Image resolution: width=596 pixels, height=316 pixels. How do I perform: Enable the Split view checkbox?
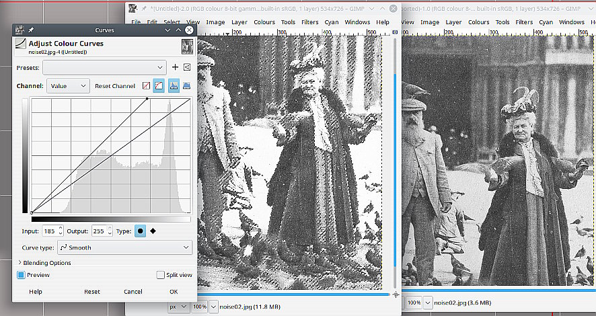[x=160, y=275]
